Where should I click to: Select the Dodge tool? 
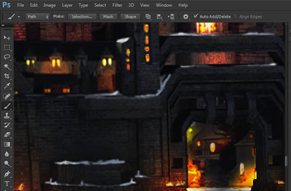pyautogui.click(x=7, y=163)
